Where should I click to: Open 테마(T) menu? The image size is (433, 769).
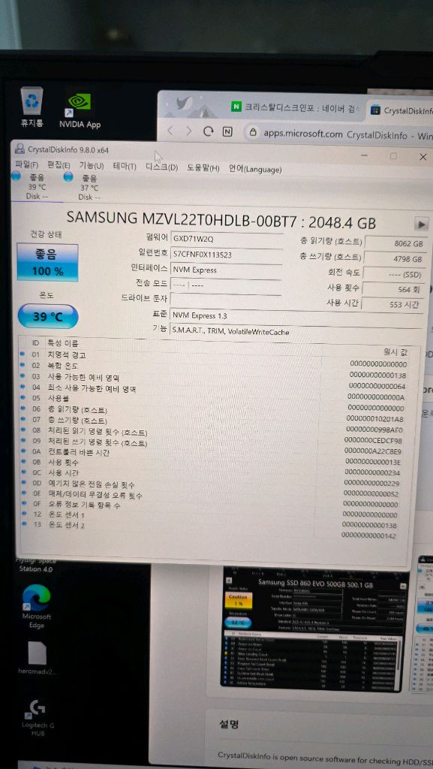pyautogui.click(x=125, y=167)
